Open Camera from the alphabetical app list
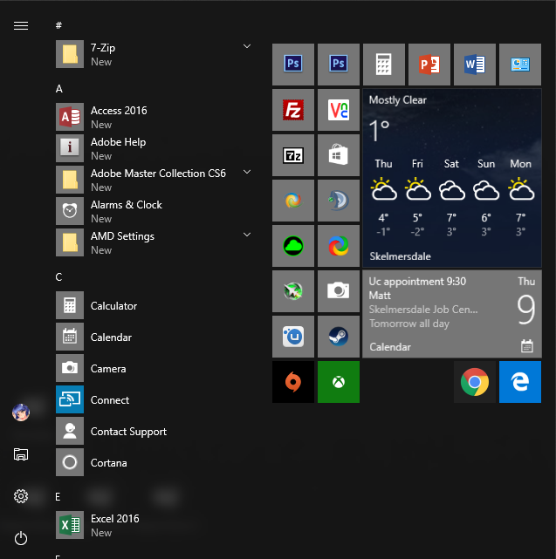 154,368
